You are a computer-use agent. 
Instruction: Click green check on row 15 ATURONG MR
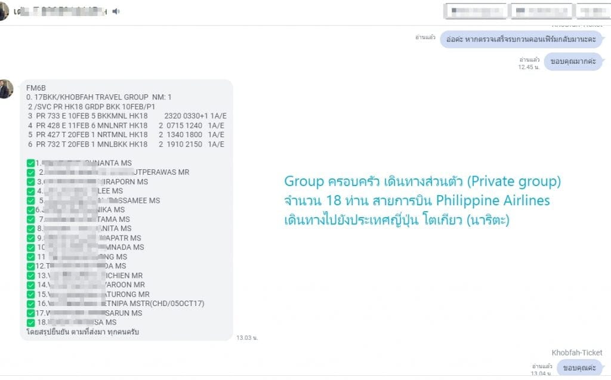click(31, 294)
